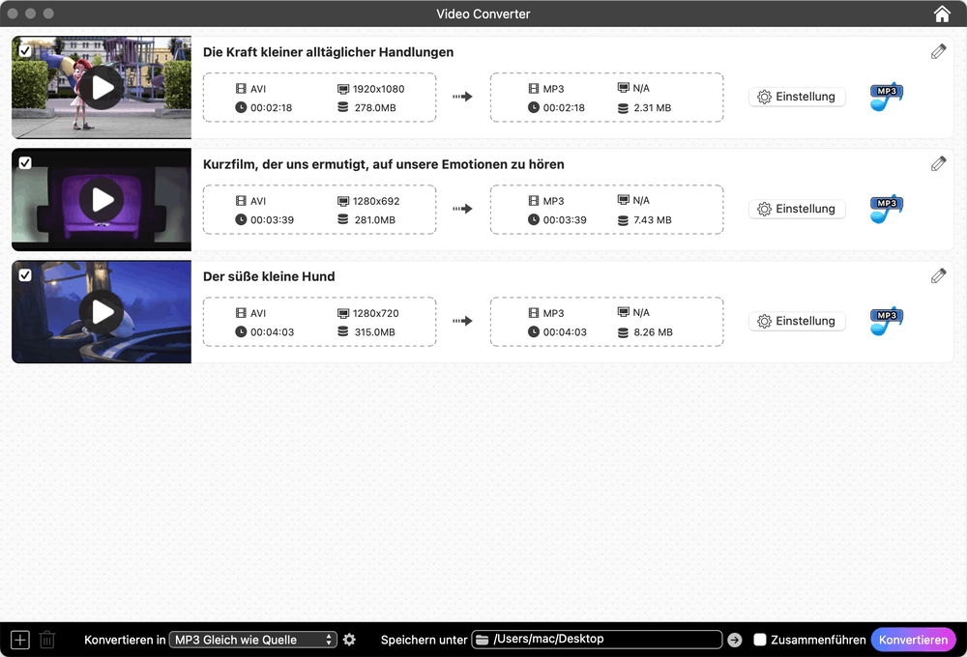Click the MP3 output format icon for 'Der süße kleine Hund'
This screenshot has width=967, height=657.
click(886, 321)
